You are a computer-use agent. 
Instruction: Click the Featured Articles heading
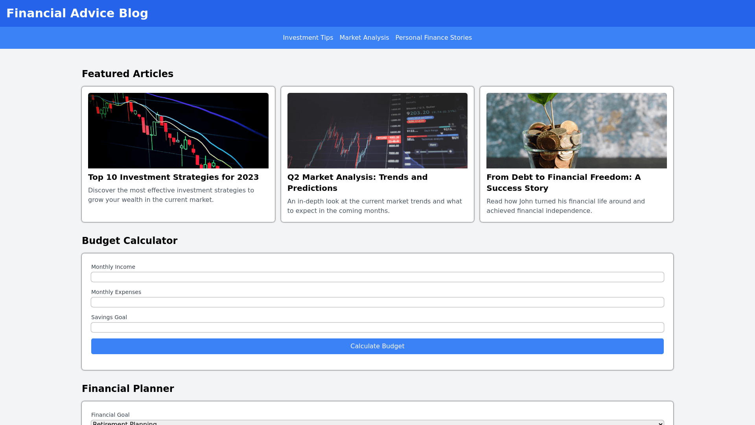point(127,74)
